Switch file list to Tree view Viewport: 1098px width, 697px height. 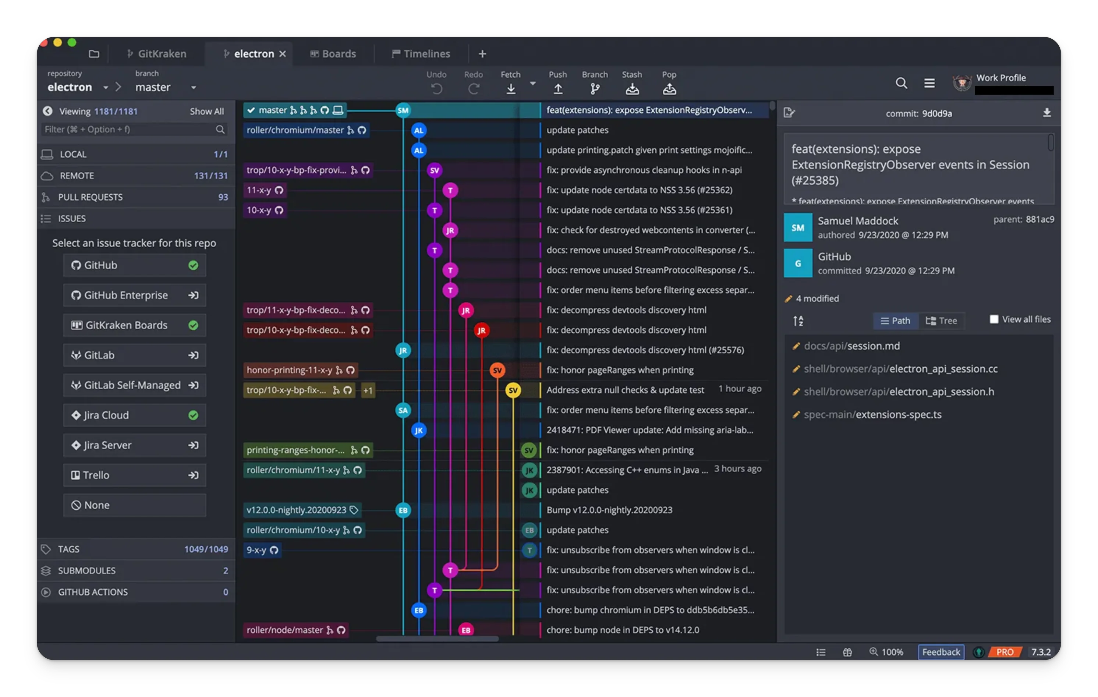pos(942,321)
